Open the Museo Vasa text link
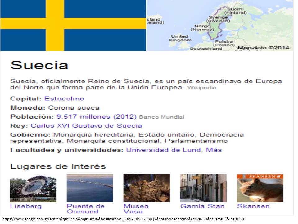Image resolution: width=298 pixels, height=224 pixels. [x=136, y=209]
